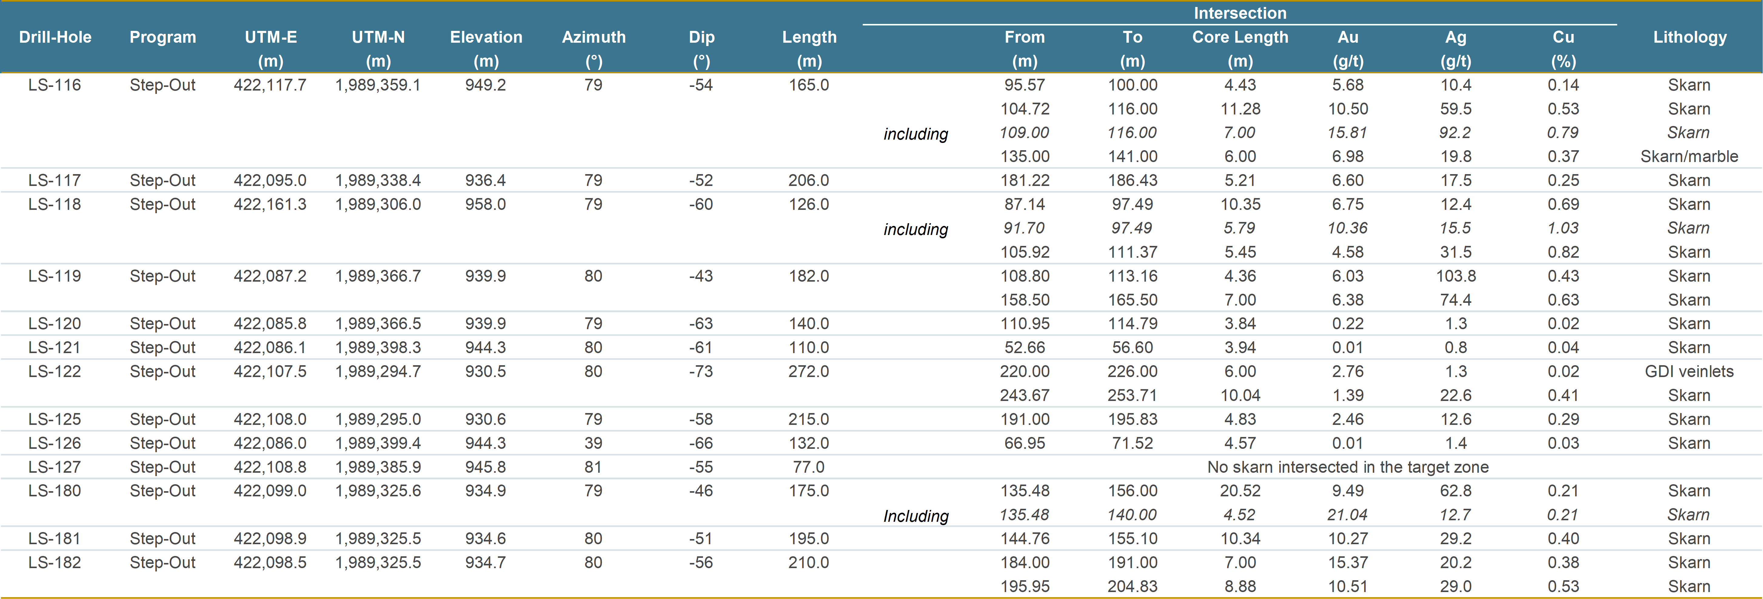Sort by the Drill-Hole column header

[x=56, y=37]
